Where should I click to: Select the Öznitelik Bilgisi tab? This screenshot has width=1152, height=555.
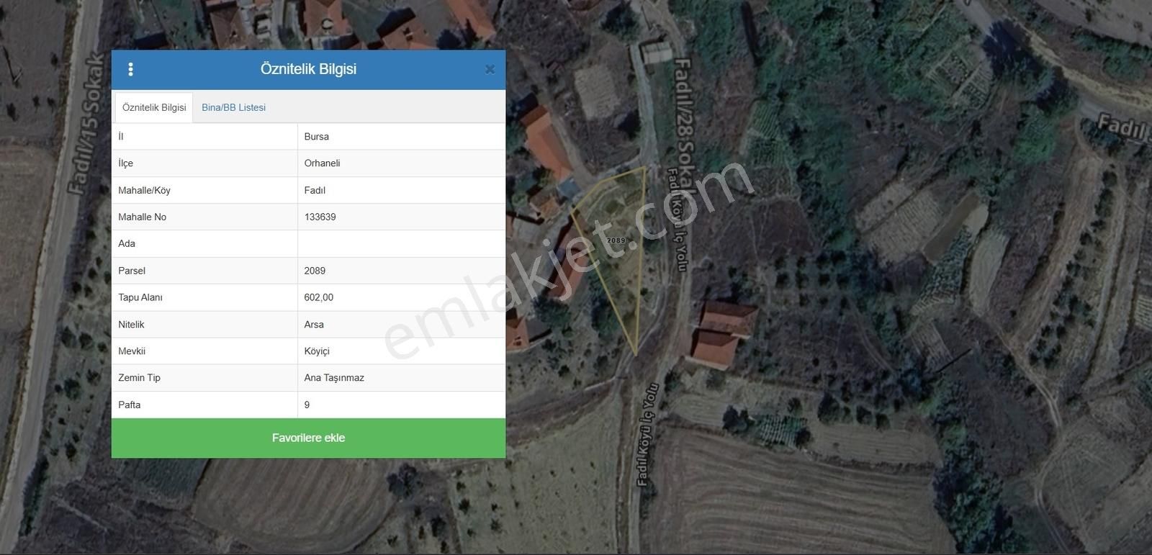click(x=154, y=107)
